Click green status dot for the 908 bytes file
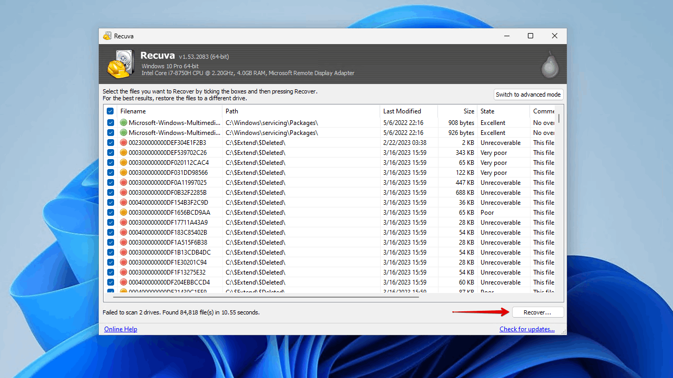This screenshot has height=378, width=673. 124,123
